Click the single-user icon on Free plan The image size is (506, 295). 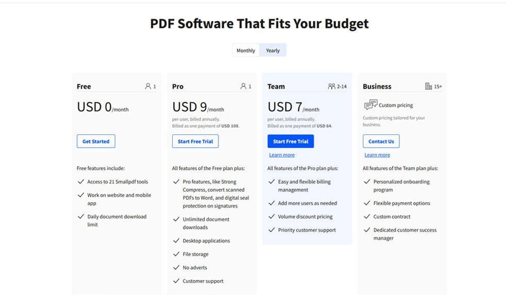tap(148, 86)
